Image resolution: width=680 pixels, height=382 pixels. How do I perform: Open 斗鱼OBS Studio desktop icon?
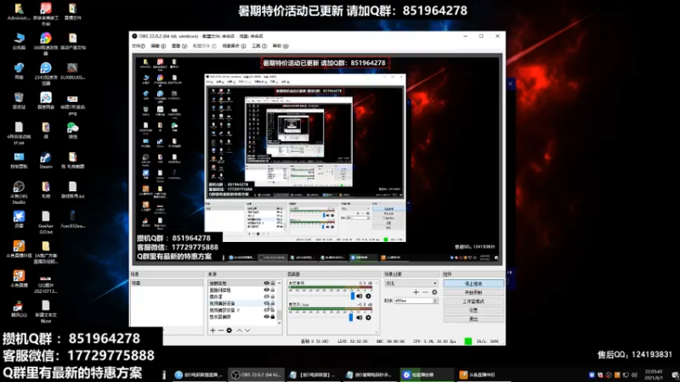click(19, 193)
